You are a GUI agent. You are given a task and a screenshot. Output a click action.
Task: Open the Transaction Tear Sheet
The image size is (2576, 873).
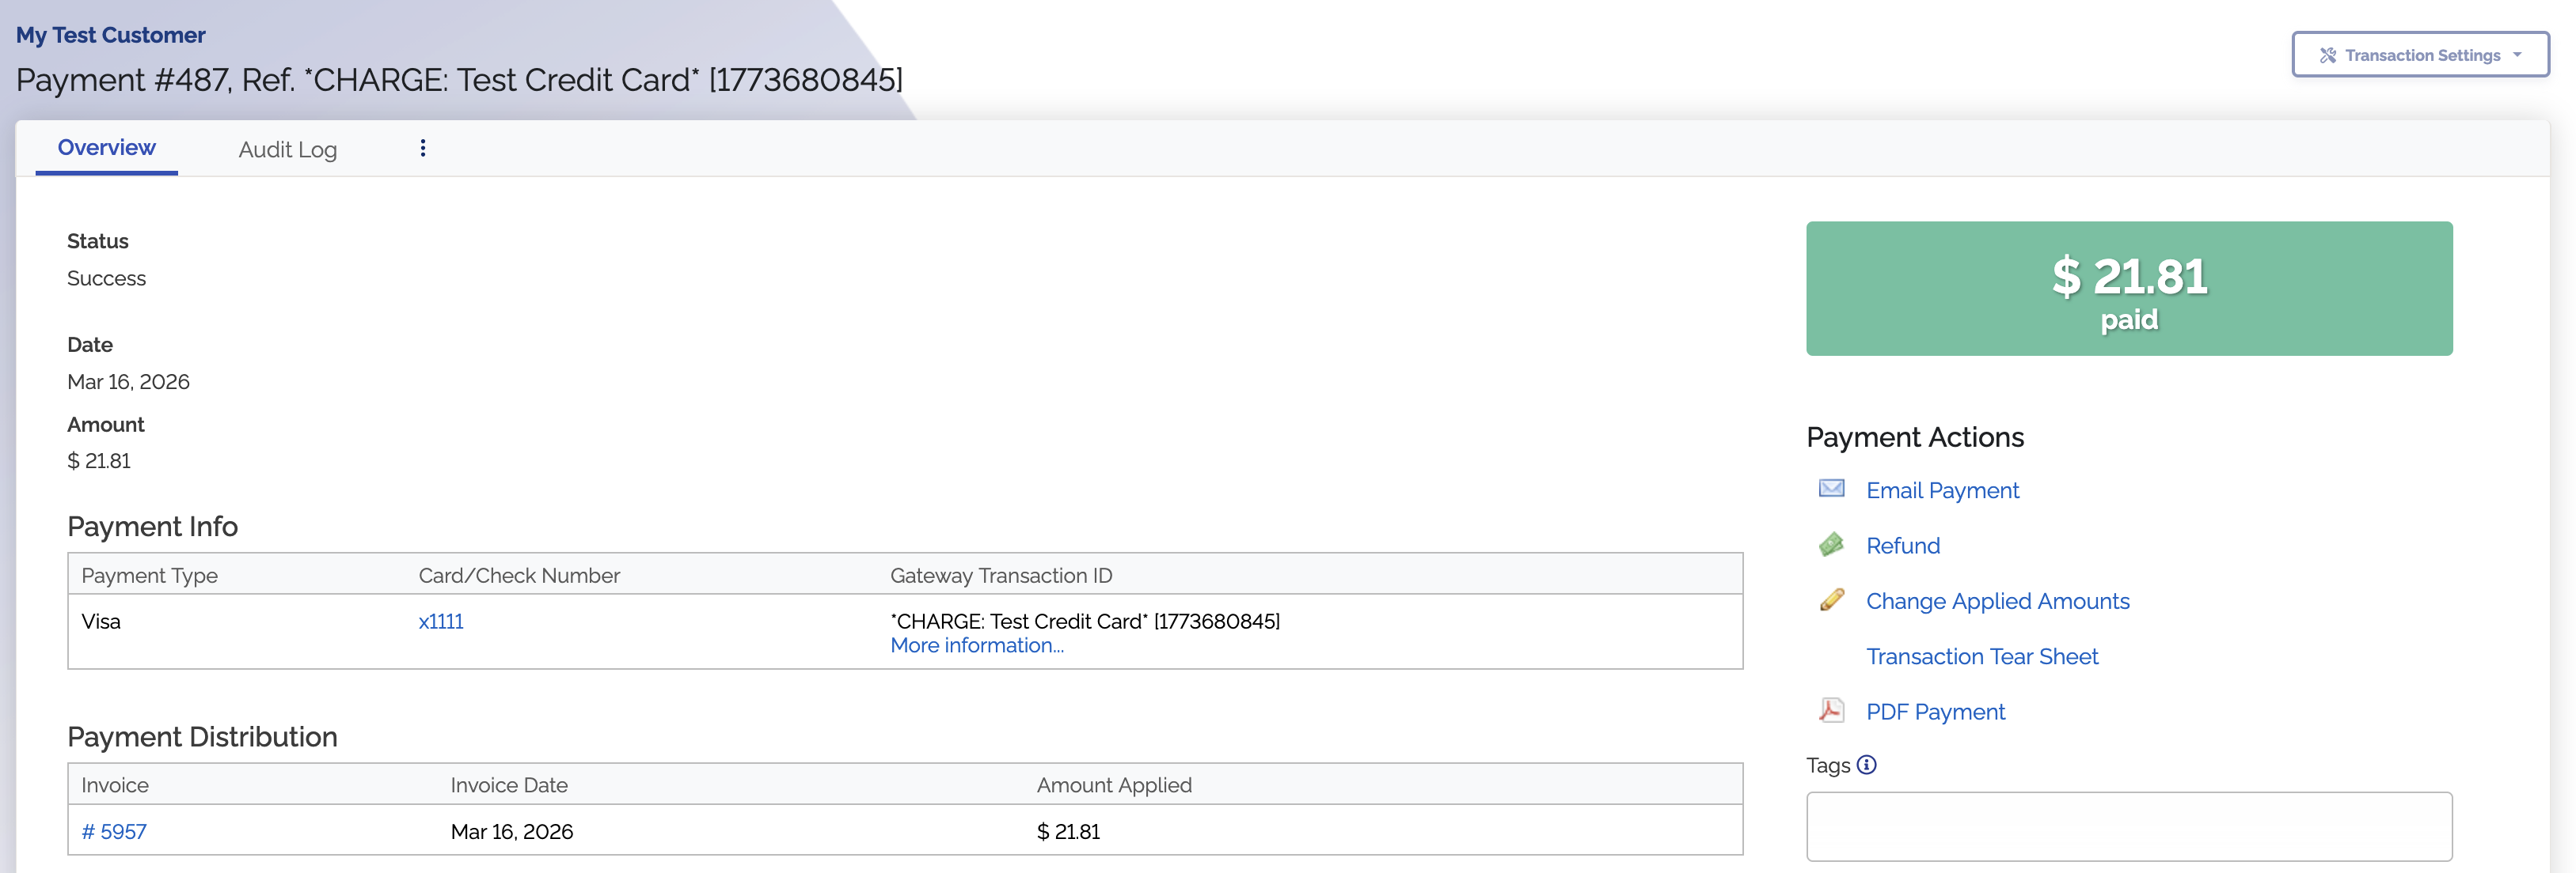[1981, 656]
